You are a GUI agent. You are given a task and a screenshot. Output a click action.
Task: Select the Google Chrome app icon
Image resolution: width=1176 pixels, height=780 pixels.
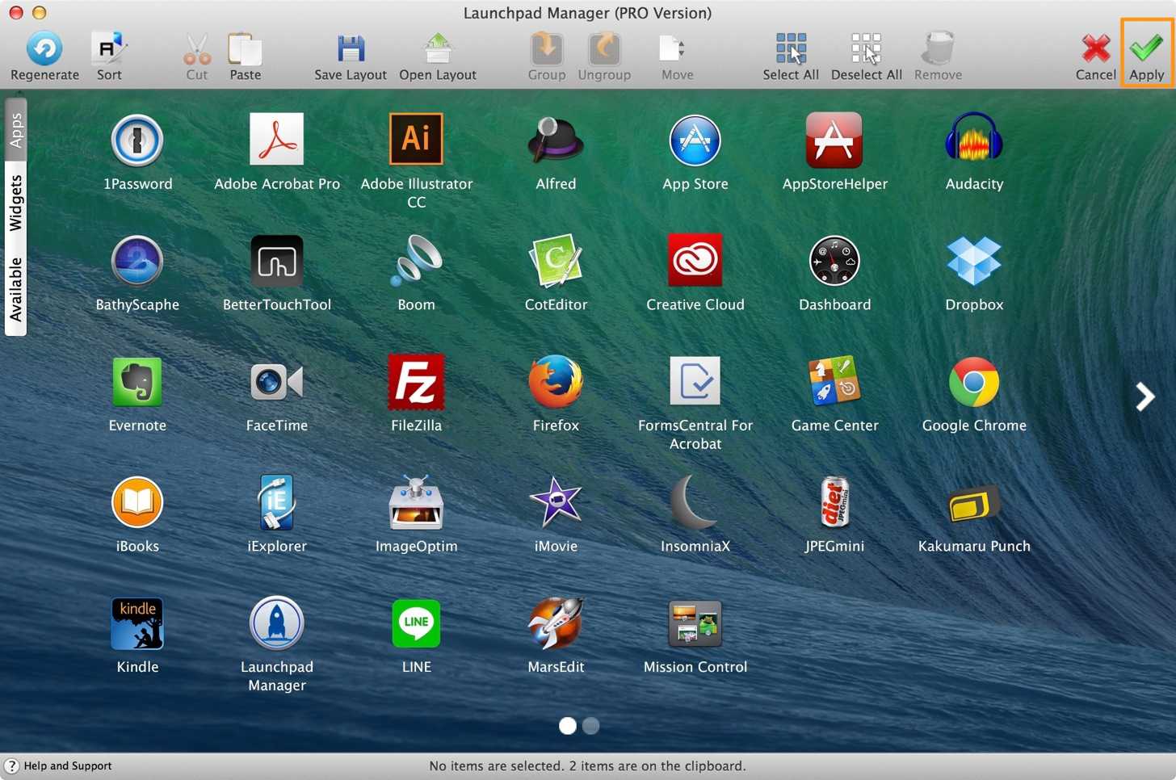coord(974,382)
